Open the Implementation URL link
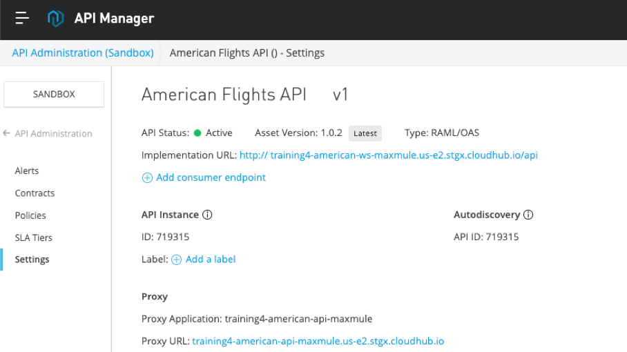 coord(389,155)
